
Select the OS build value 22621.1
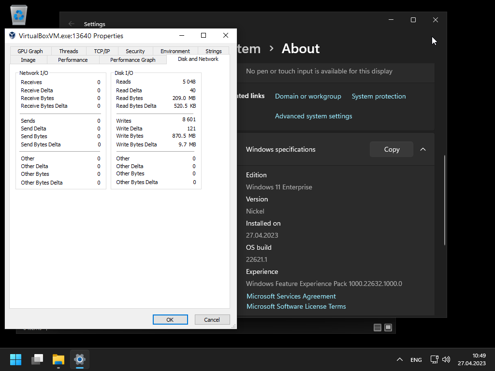point(256,259)
